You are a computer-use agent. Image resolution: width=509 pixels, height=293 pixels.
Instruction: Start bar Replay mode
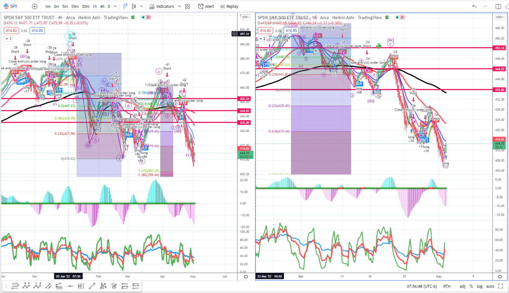(229, 7)
